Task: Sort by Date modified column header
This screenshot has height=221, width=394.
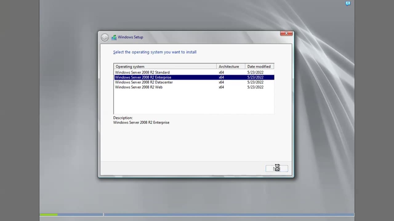Action: [x=259, y=67]
